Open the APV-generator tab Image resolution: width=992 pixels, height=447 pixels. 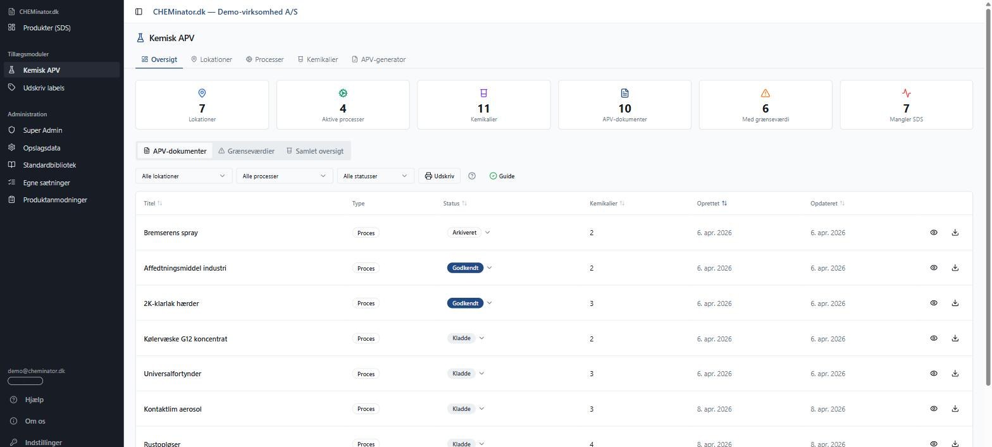[x=378, y=59]
